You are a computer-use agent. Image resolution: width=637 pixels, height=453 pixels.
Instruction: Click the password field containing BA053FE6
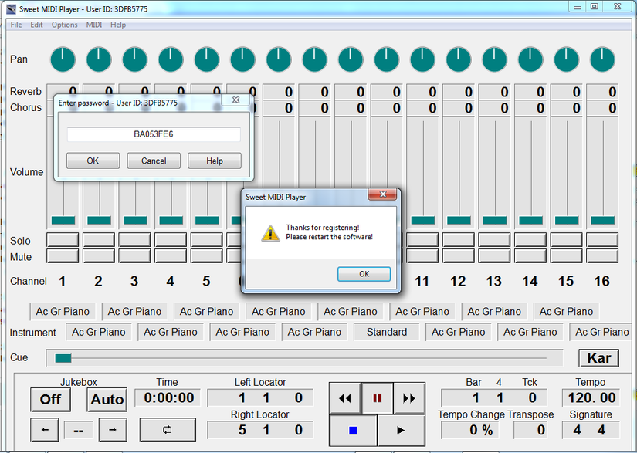tap(154, 134)
